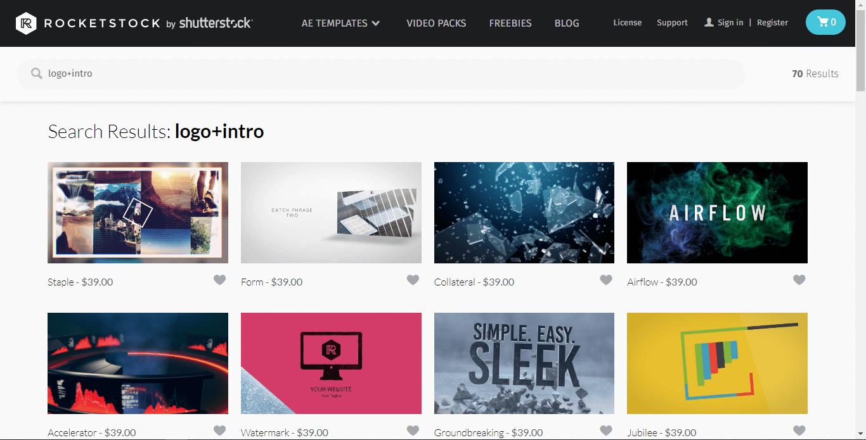Click the user icon beside Sign in
866x440 pixels.
(x=709, y=22)
